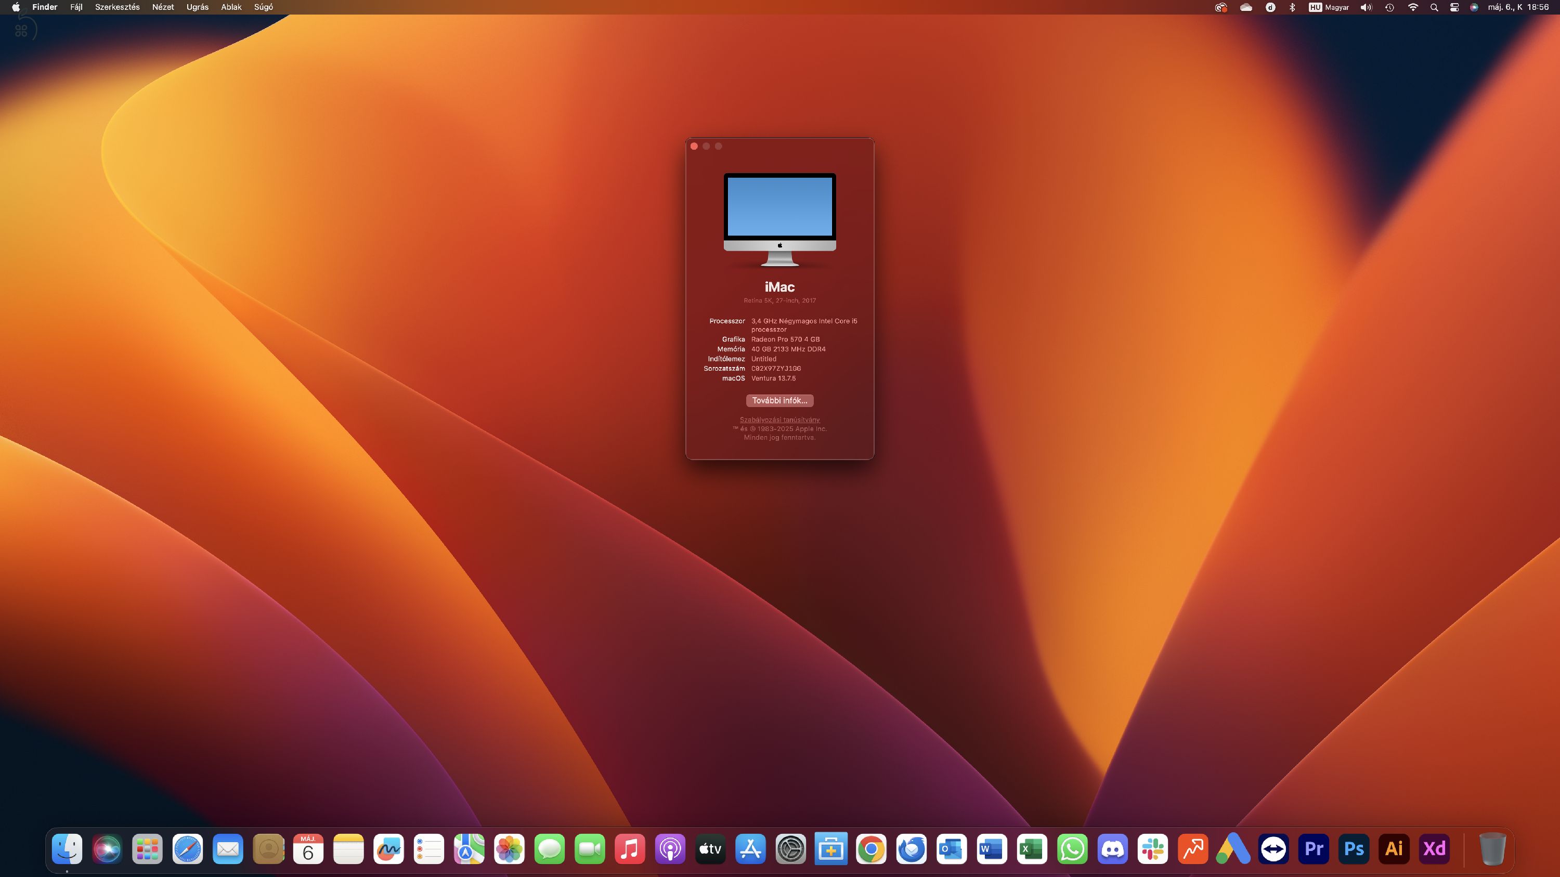This screenshot has height=877, width=1560.
Task: Open the Szerkesztés menu
Action: pyautogui.click(x=118, y=7)
